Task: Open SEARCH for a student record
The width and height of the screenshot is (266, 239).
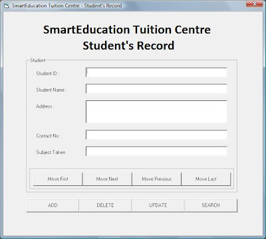Action: tap(211, 205)
